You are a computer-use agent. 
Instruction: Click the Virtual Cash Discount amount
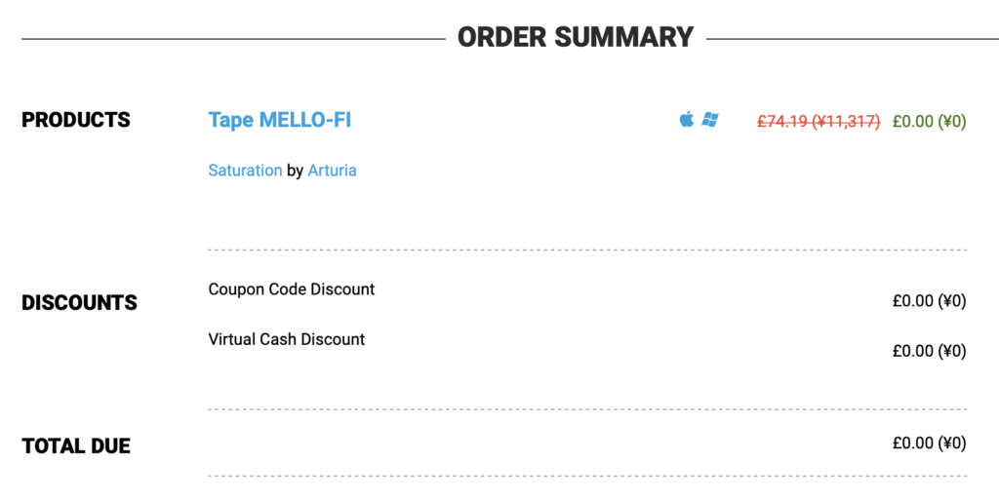click(x=930, y=351)
